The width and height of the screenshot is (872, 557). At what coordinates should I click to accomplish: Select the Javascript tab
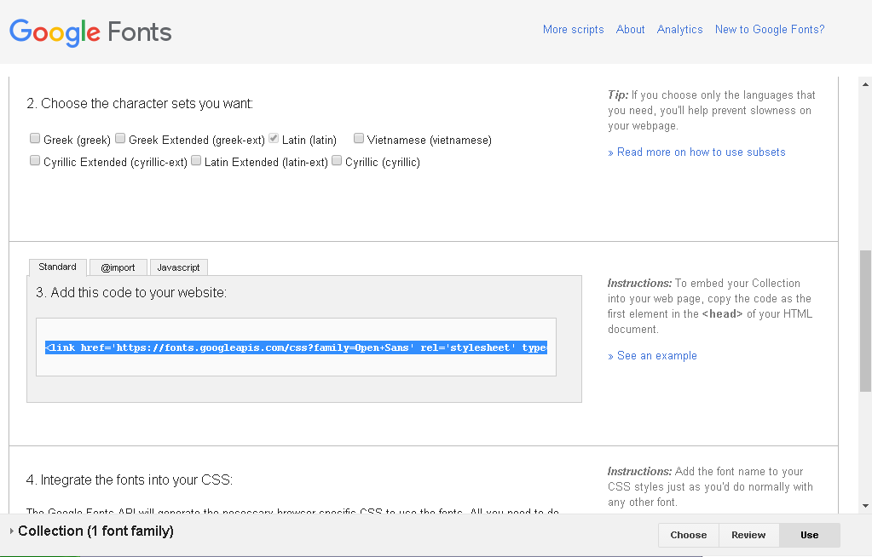178,267
